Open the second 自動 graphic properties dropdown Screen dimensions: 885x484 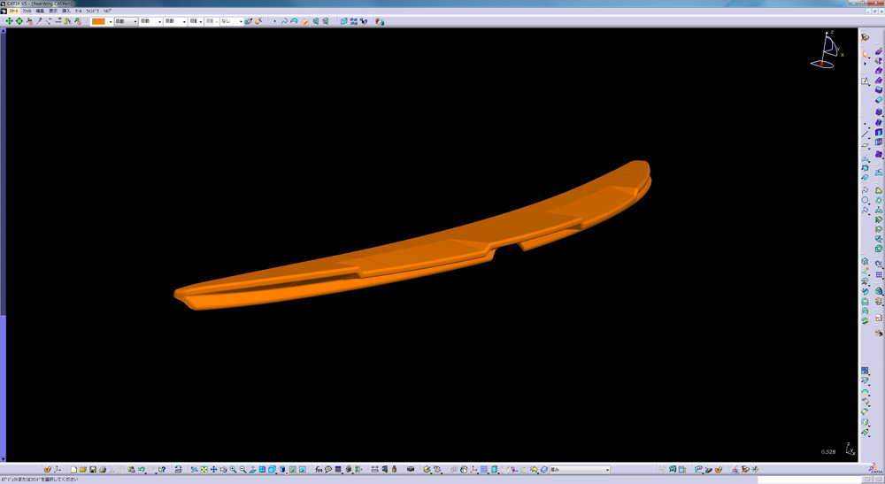(150, 21)
